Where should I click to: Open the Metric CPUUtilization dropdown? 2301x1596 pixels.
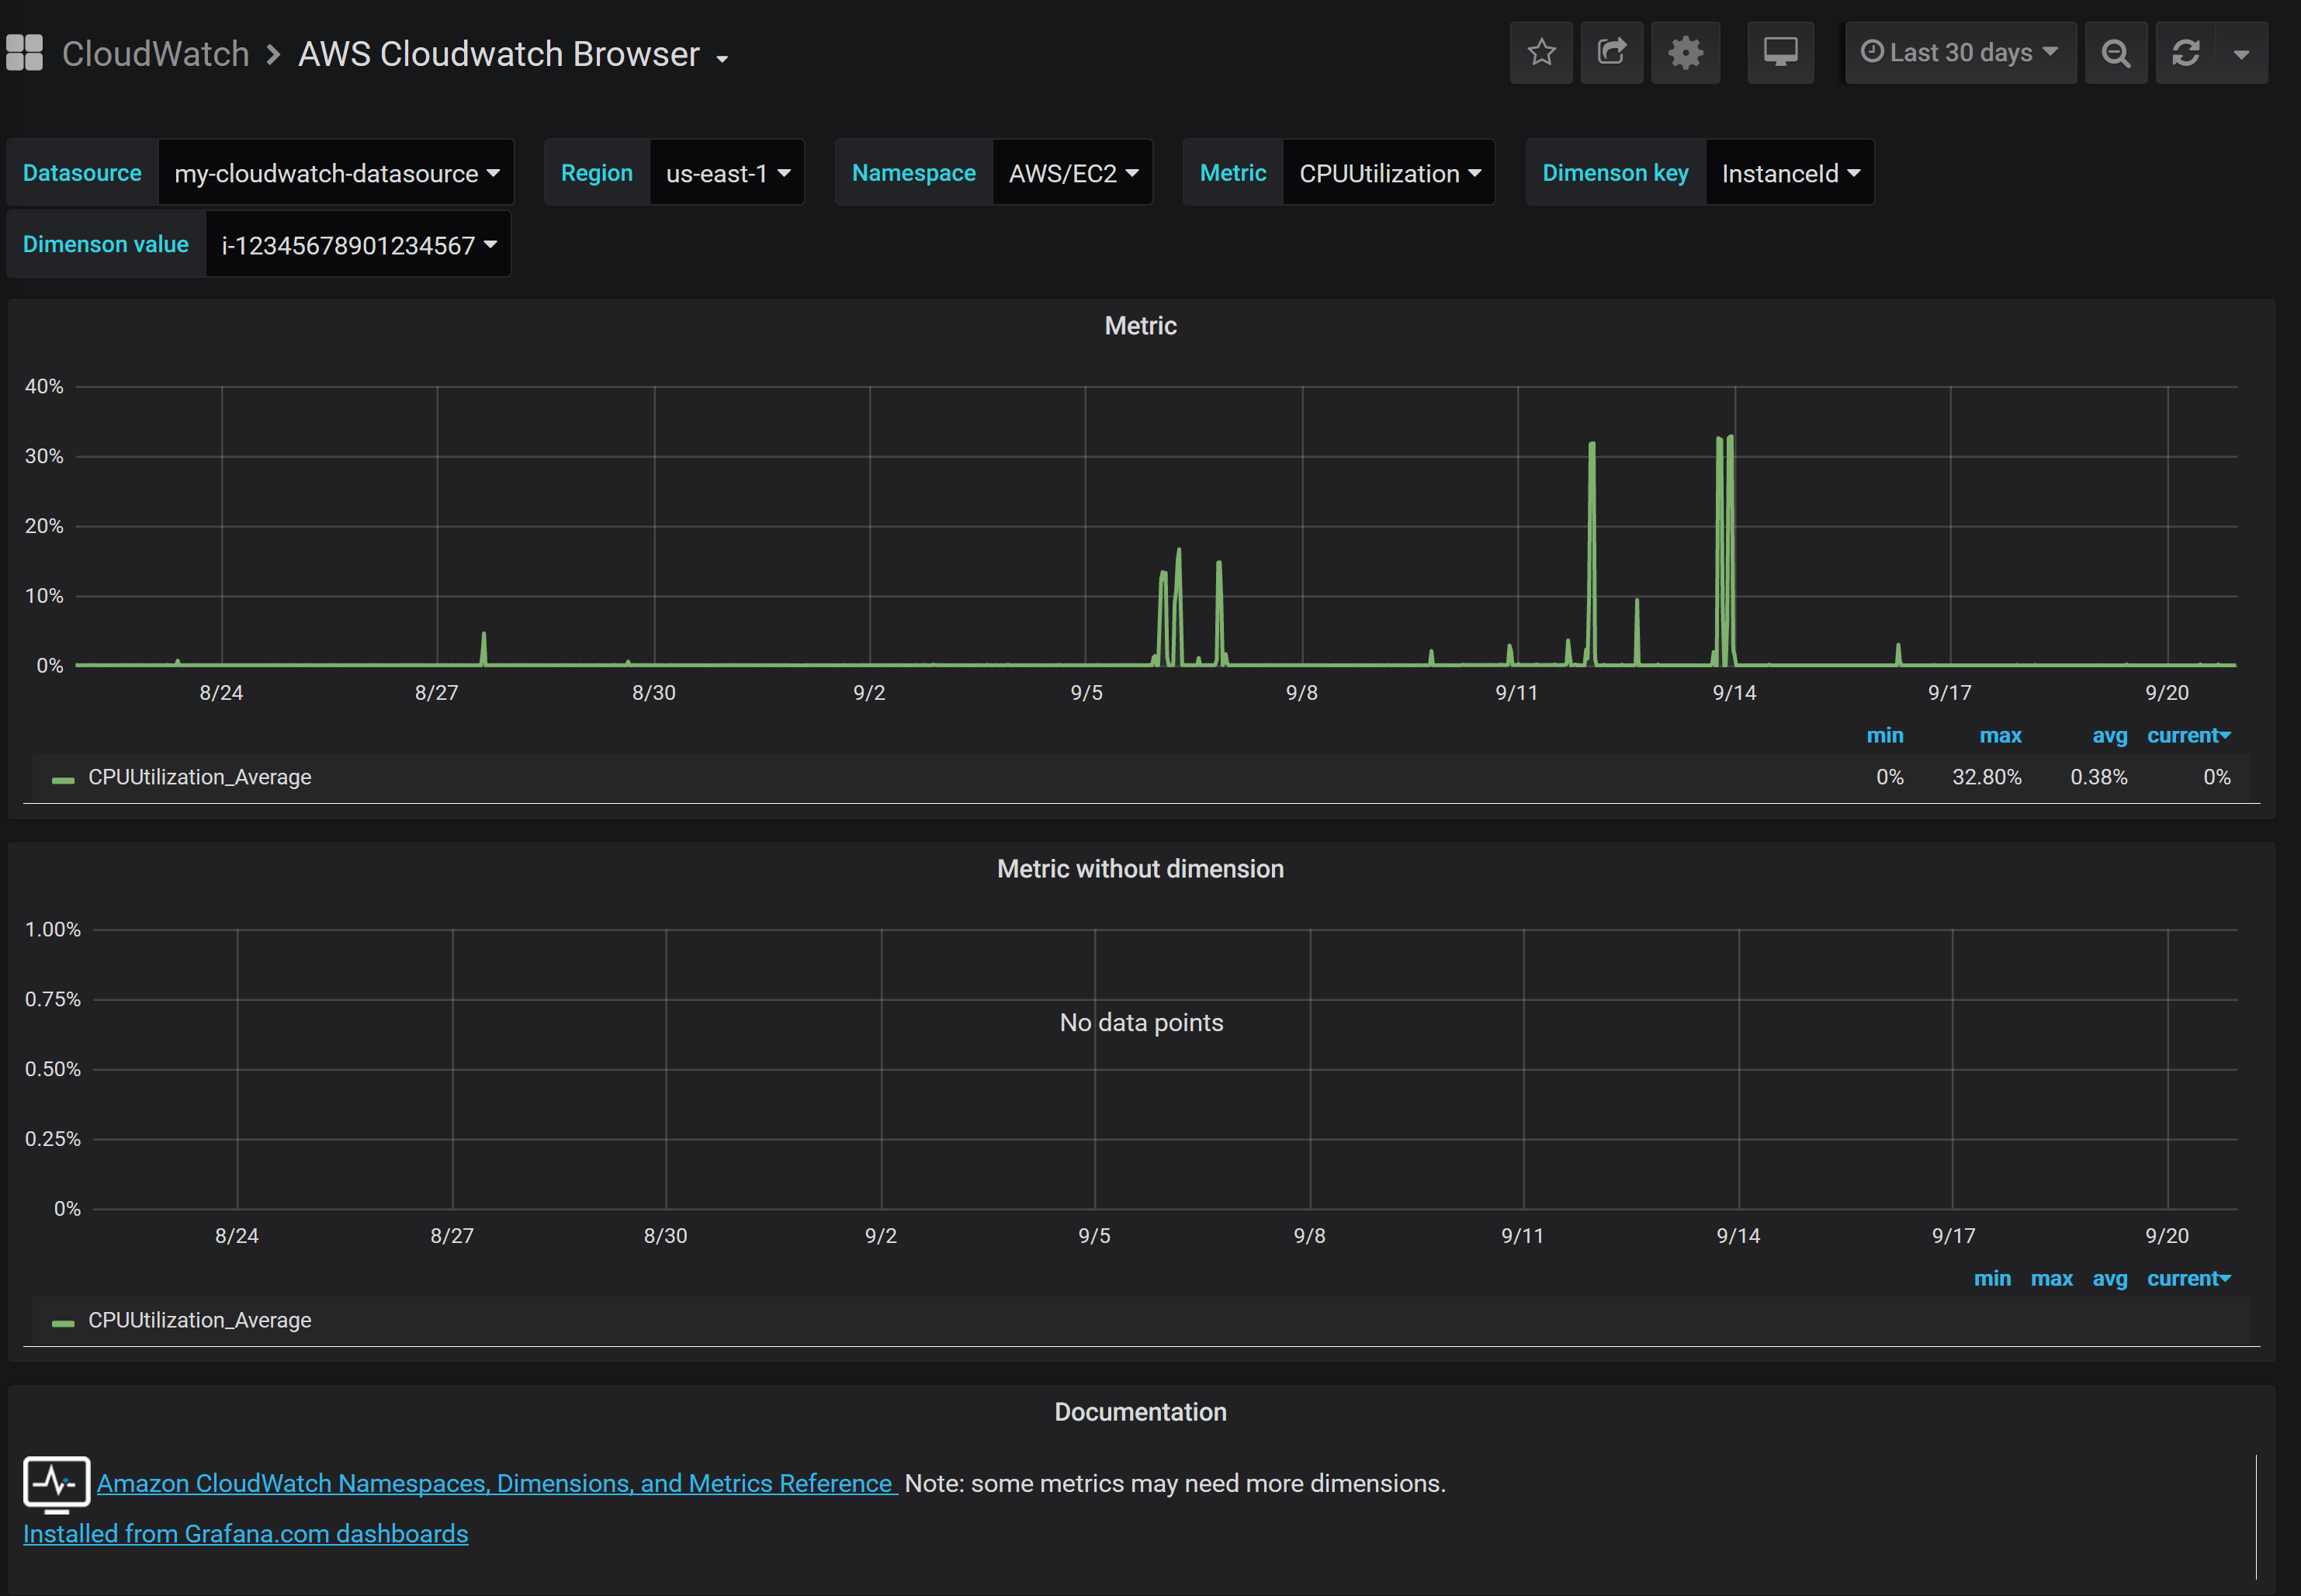[1388, 174]
